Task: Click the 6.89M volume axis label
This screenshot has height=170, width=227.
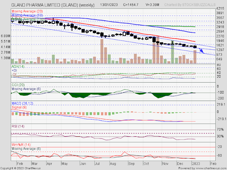Action: (6, 36)
